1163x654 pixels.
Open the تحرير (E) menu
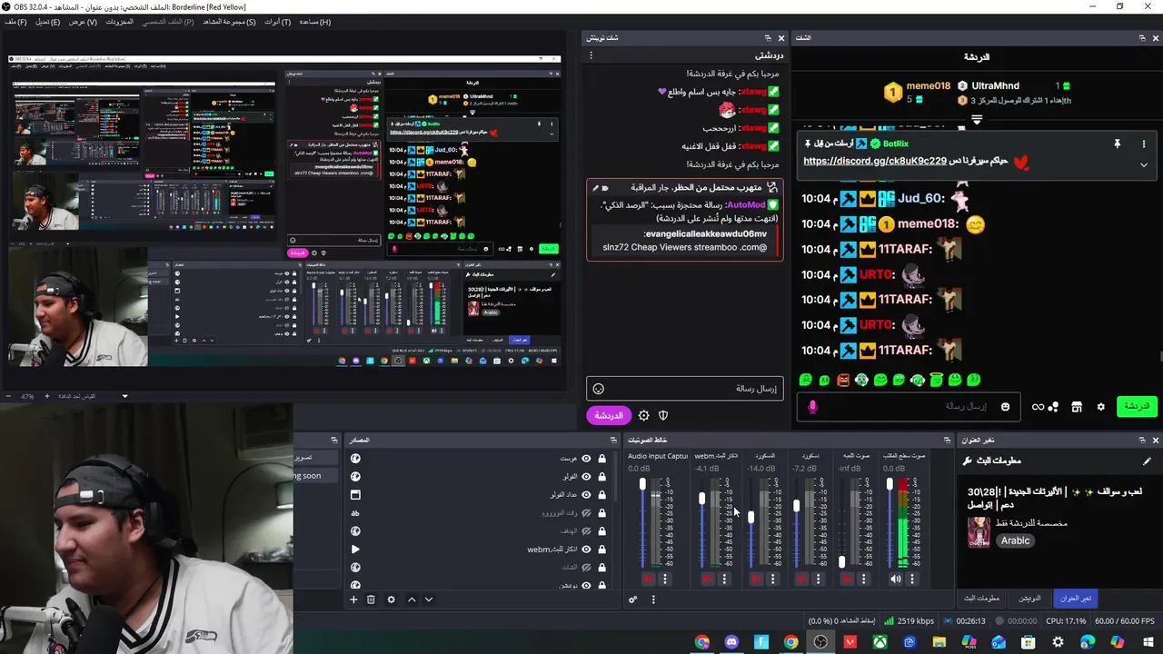tap(47, 22)
